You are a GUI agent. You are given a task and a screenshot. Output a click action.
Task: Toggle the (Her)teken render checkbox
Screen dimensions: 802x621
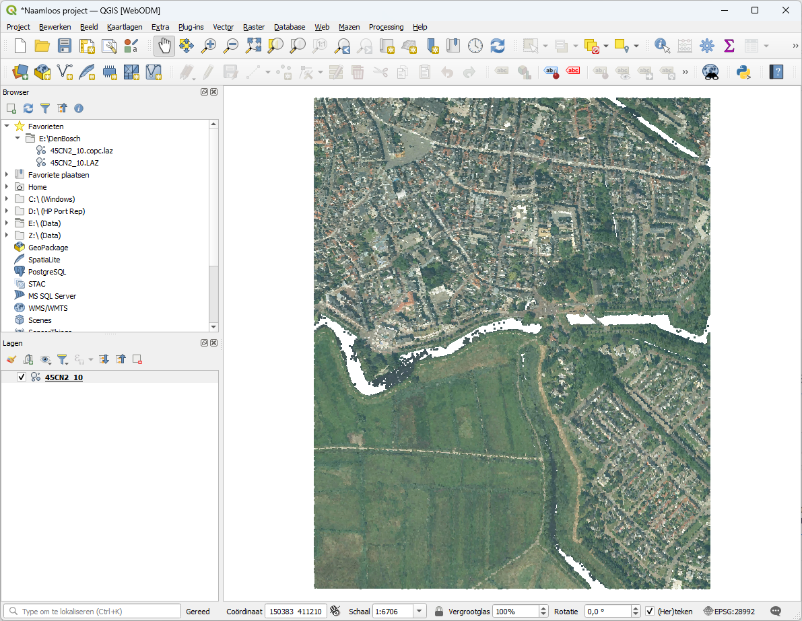pyautogui.click(x=649, y=612)
